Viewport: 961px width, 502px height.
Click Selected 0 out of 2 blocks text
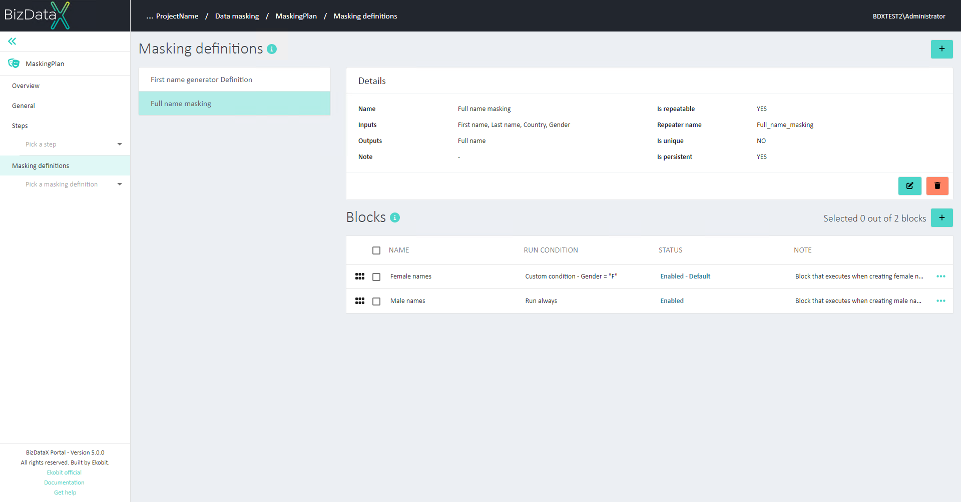874,218
